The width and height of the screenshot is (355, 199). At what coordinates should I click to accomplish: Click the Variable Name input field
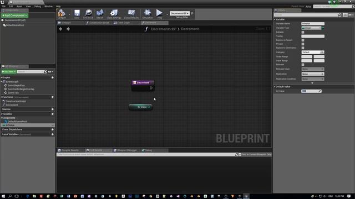[313, 24]
